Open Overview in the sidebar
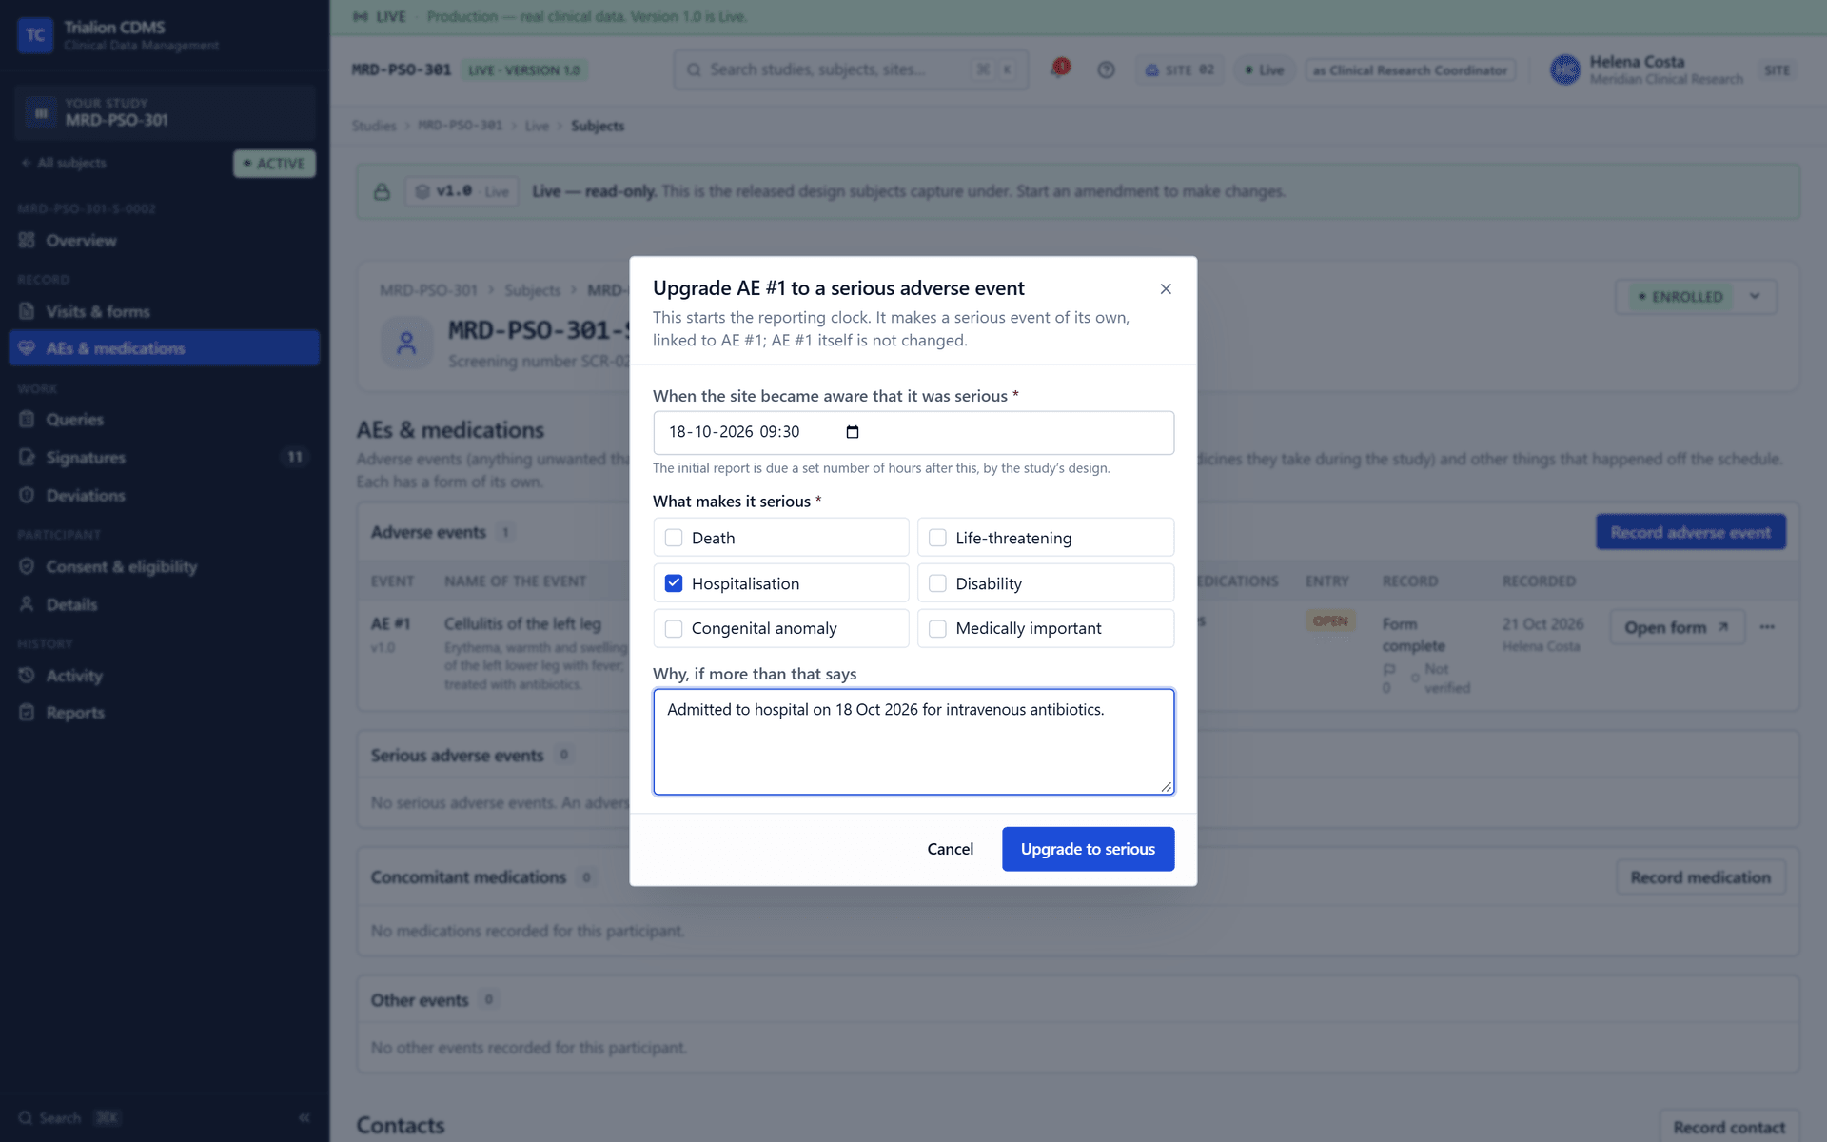The image size is (1827, 1142). tap(164, 241)
